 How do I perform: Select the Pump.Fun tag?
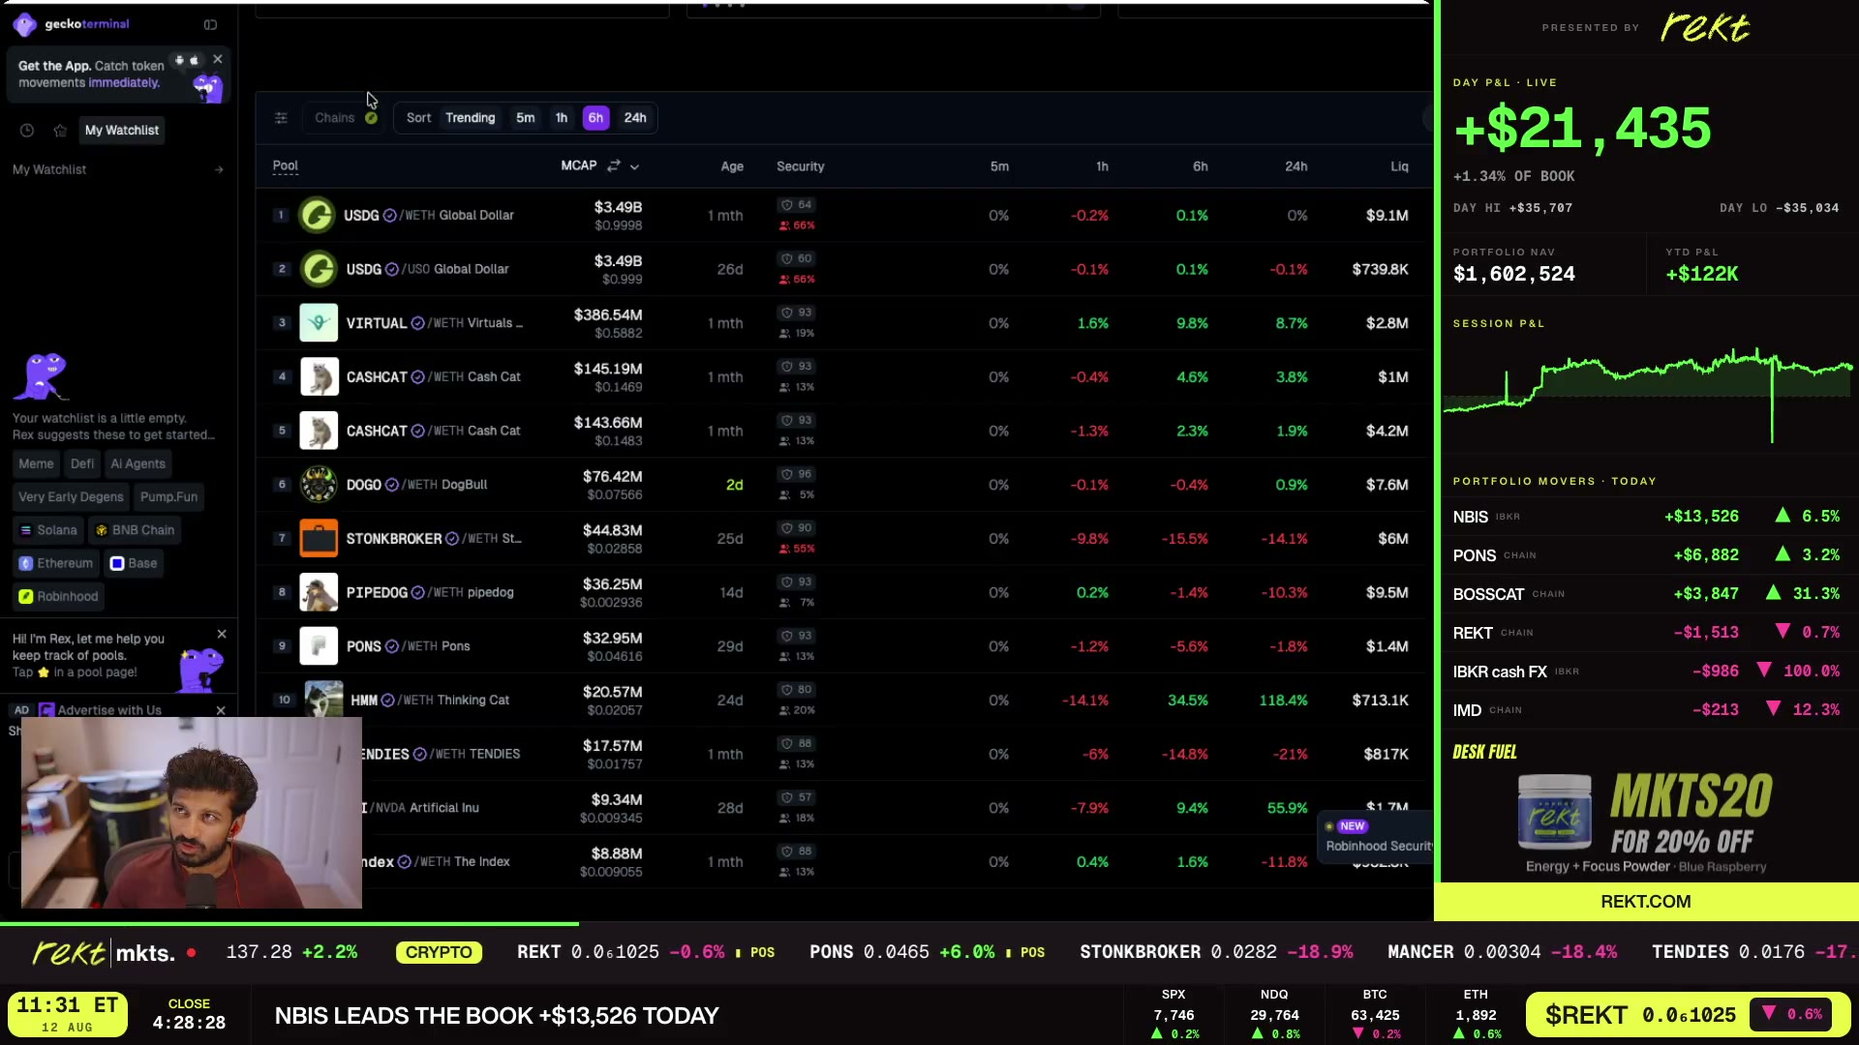[168, 497]
